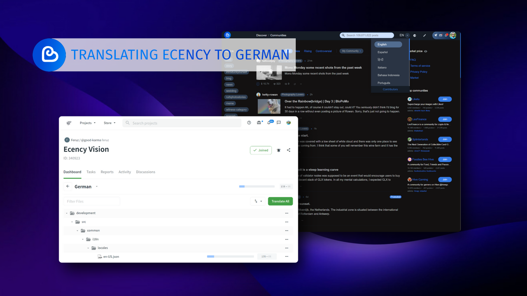Open the sort order dropdown near Translate All
The image size is (527, 296).
click(258, 201)
